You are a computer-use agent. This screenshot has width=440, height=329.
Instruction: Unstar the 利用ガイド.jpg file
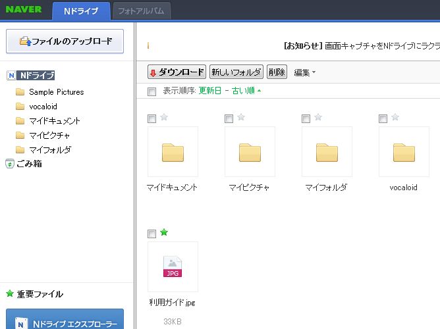(164, 232)
